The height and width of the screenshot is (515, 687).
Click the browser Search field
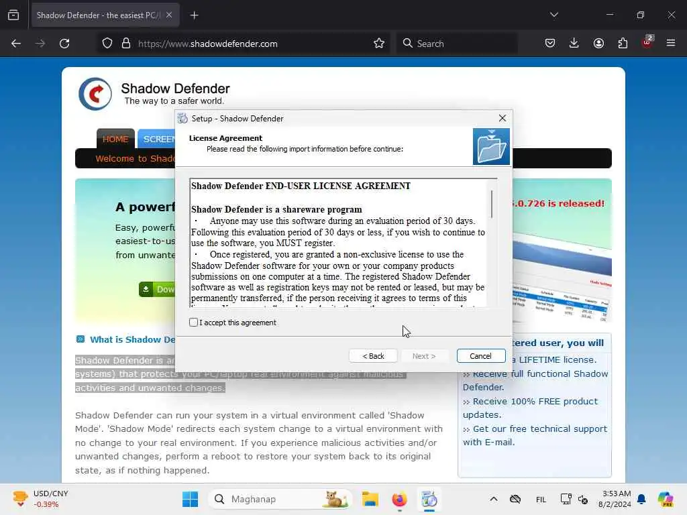click(x=457, y=44)
